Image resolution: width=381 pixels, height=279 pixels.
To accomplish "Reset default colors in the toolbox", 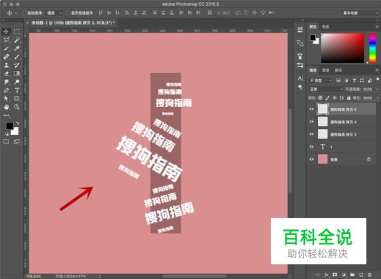I will 7,134.
